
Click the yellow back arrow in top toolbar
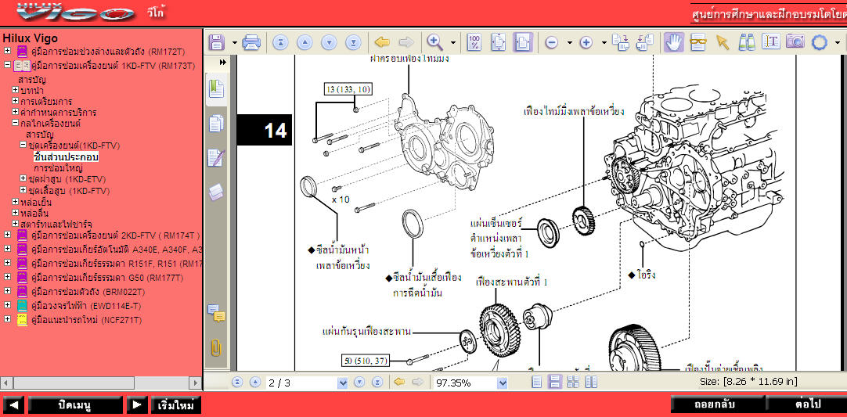(x=382, y=42)
